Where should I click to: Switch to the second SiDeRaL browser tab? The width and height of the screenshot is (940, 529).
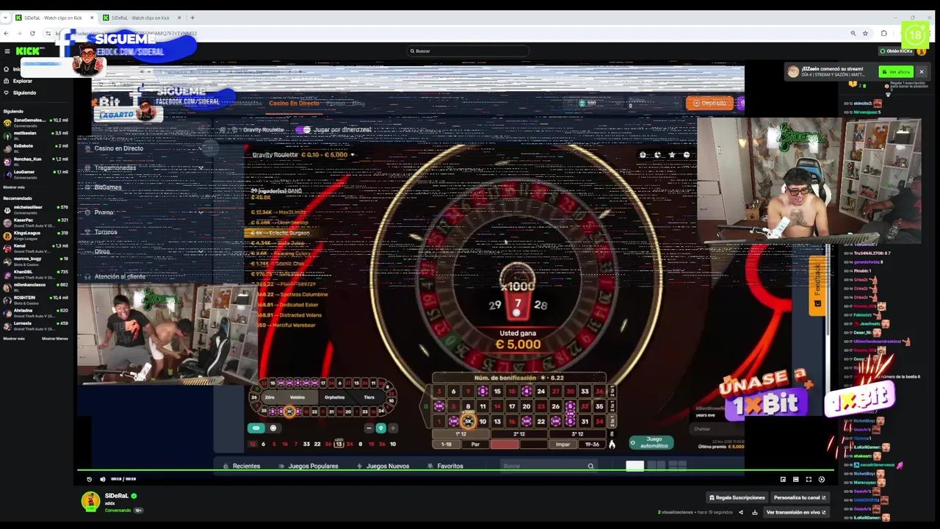pos(142,18)
